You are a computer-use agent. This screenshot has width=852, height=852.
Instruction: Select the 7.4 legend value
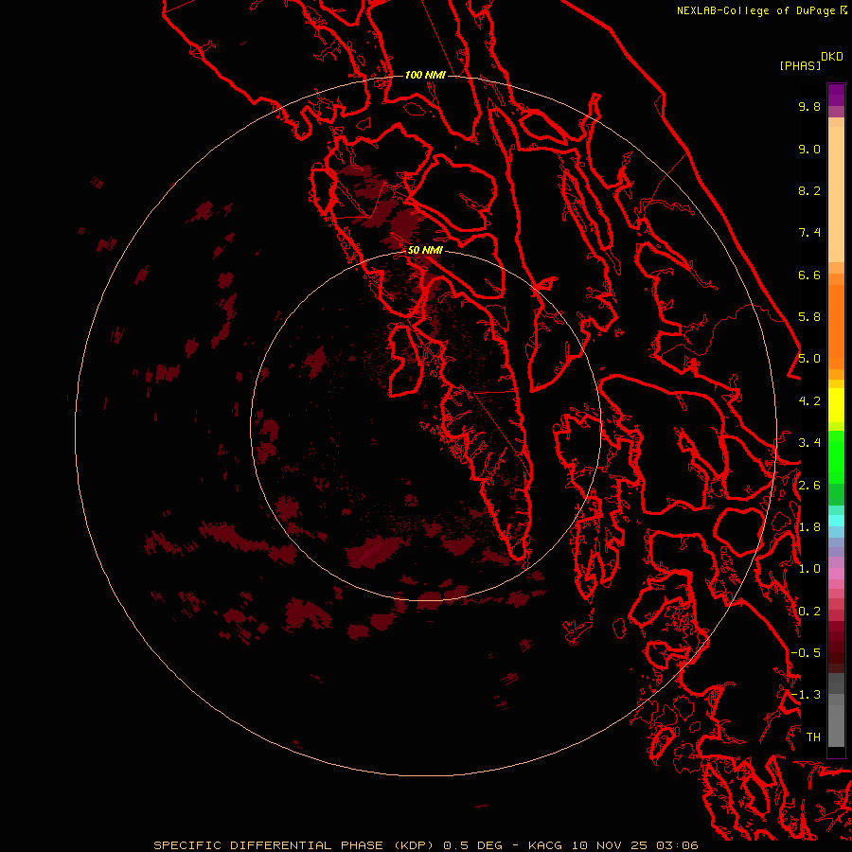[x=809, y=233]
